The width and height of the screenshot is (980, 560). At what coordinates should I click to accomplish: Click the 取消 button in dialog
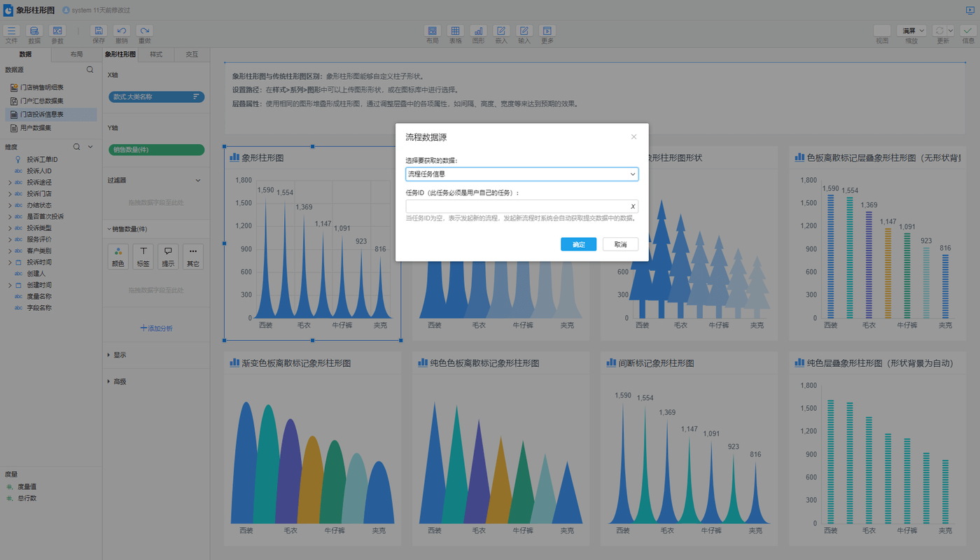coord(620,244)
